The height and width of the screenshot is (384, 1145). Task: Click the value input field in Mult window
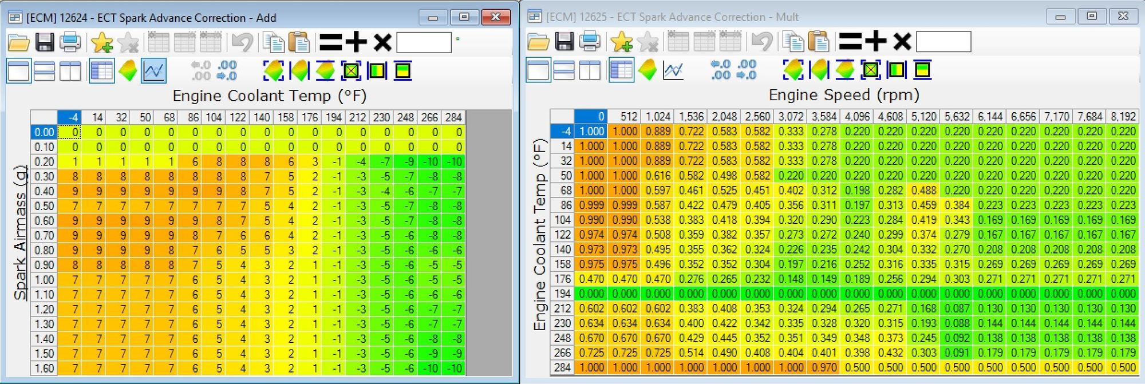point(943,42)
